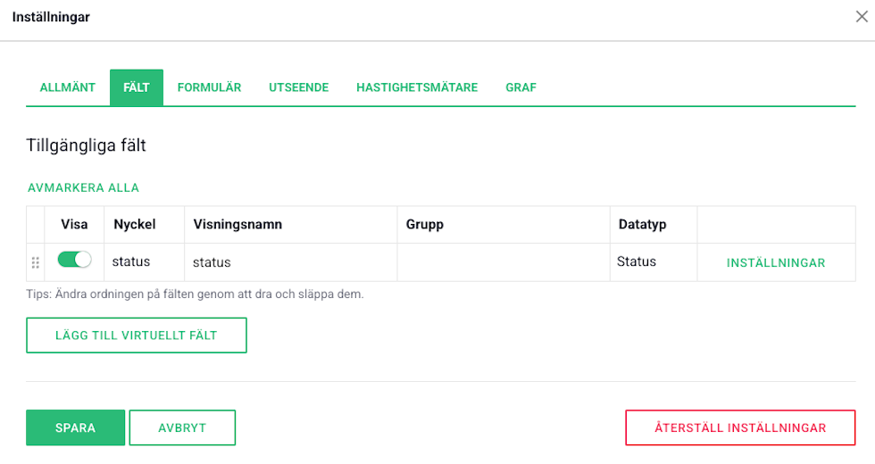Switch to the Allmänt tab
The image size is (875, 464).
tap(68, 87)
